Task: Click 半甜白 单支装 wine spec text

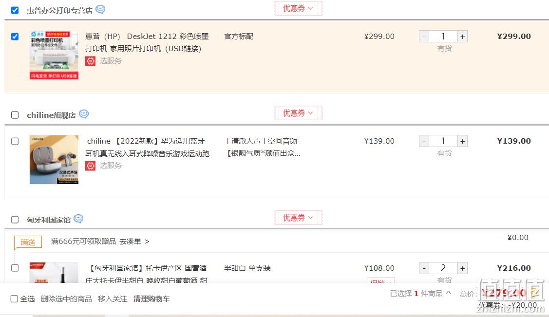Action: (x=247, y=268)
